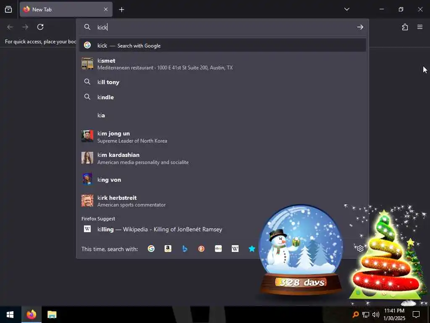Pick the kill tony suggestion
This screenshot has height=323, width=430.
223,82
